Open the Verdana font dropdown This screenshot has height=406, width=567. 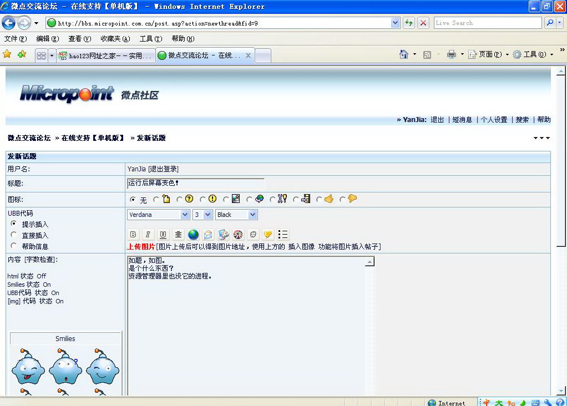click(x=185, y=215)
